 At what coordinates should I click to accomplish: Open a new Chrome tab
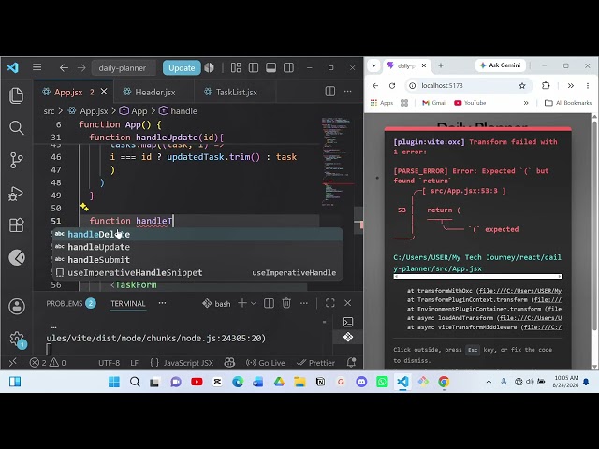tap(441, 65)
